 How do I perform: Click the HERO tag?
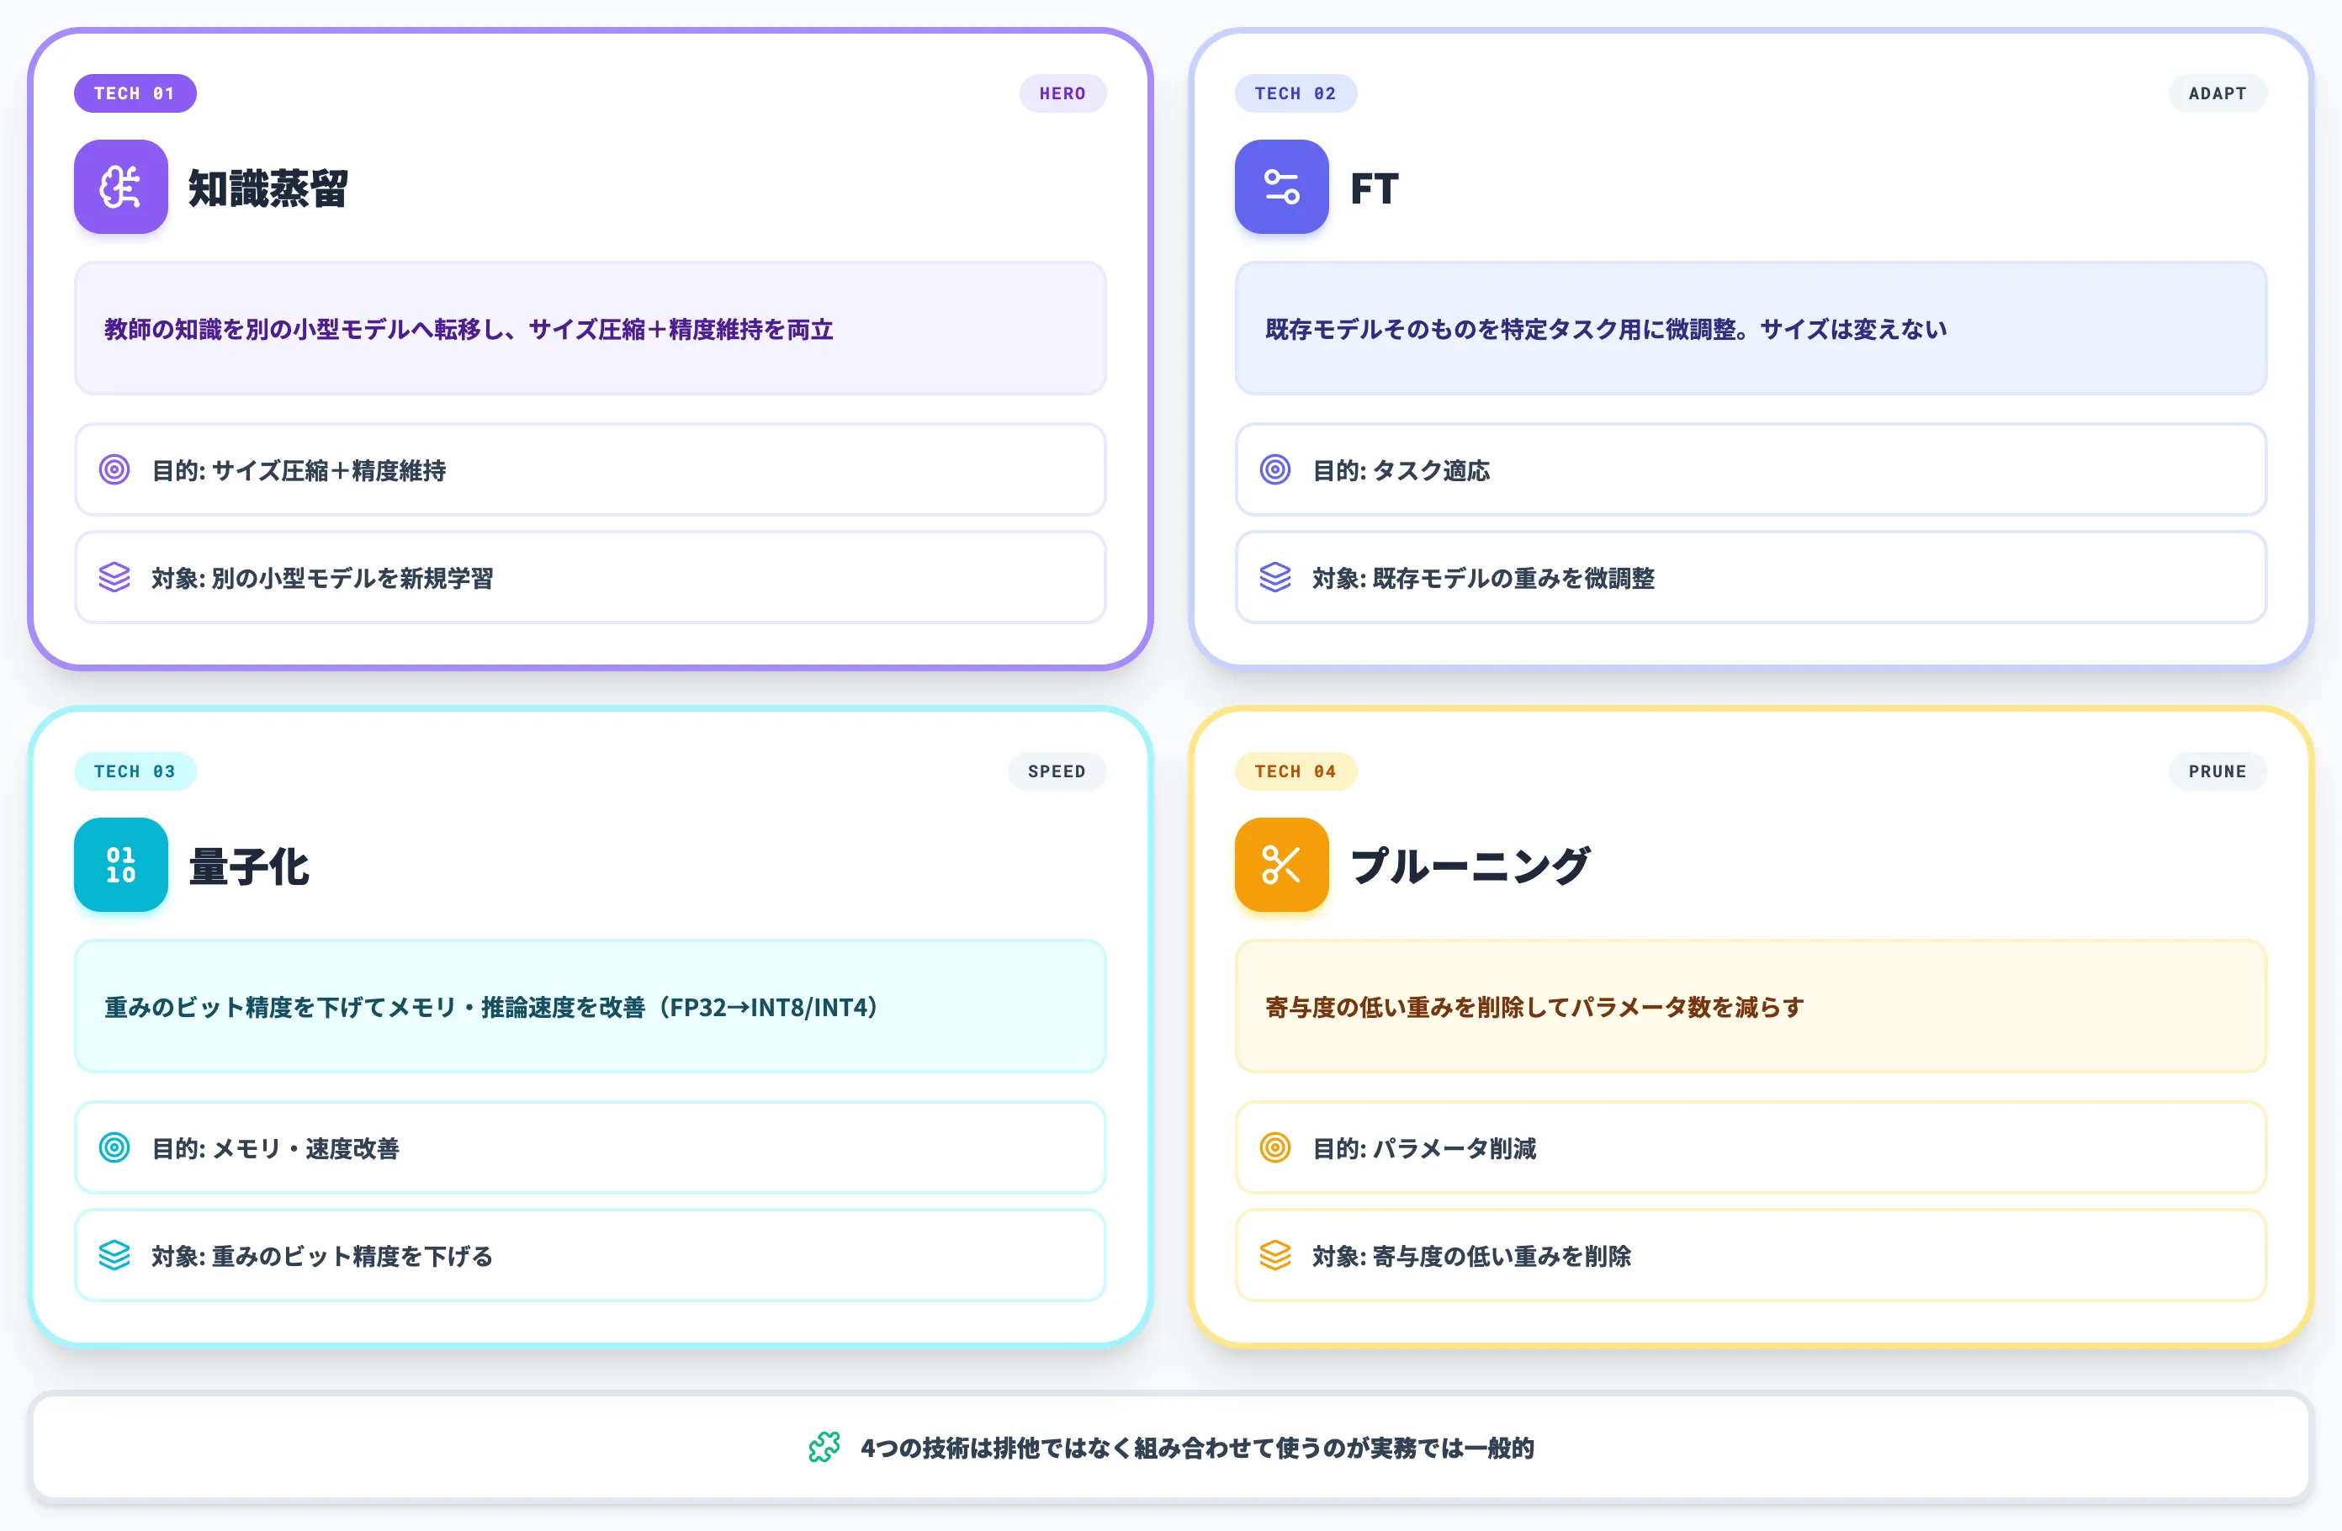pyautogui.click(x=1062, y=93)
